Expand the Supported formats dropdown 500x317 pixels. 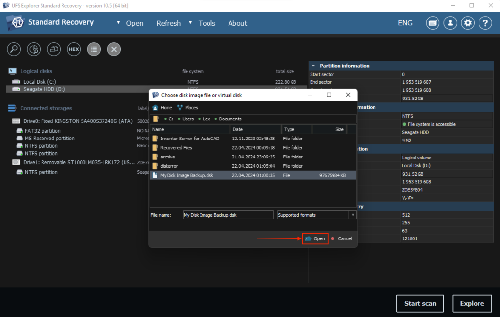(x=353, y=215)
